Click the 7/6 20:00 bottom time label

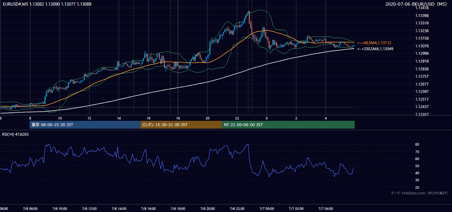(208, 209)
